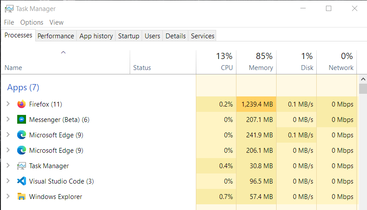Minimize the Task Manager window
The width and height of the screenshot is (367, 210).
(x=303, y=8)
